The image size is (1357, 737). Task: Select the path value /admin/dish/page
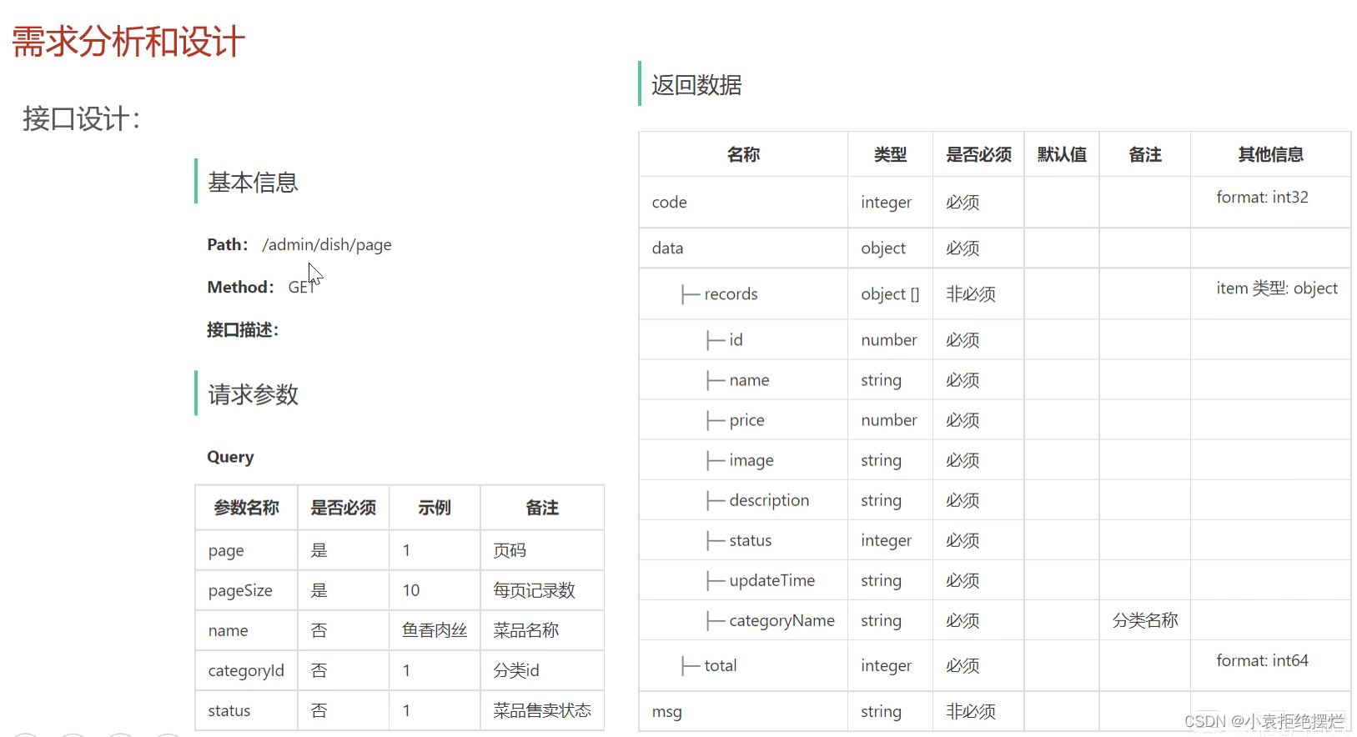326,244
